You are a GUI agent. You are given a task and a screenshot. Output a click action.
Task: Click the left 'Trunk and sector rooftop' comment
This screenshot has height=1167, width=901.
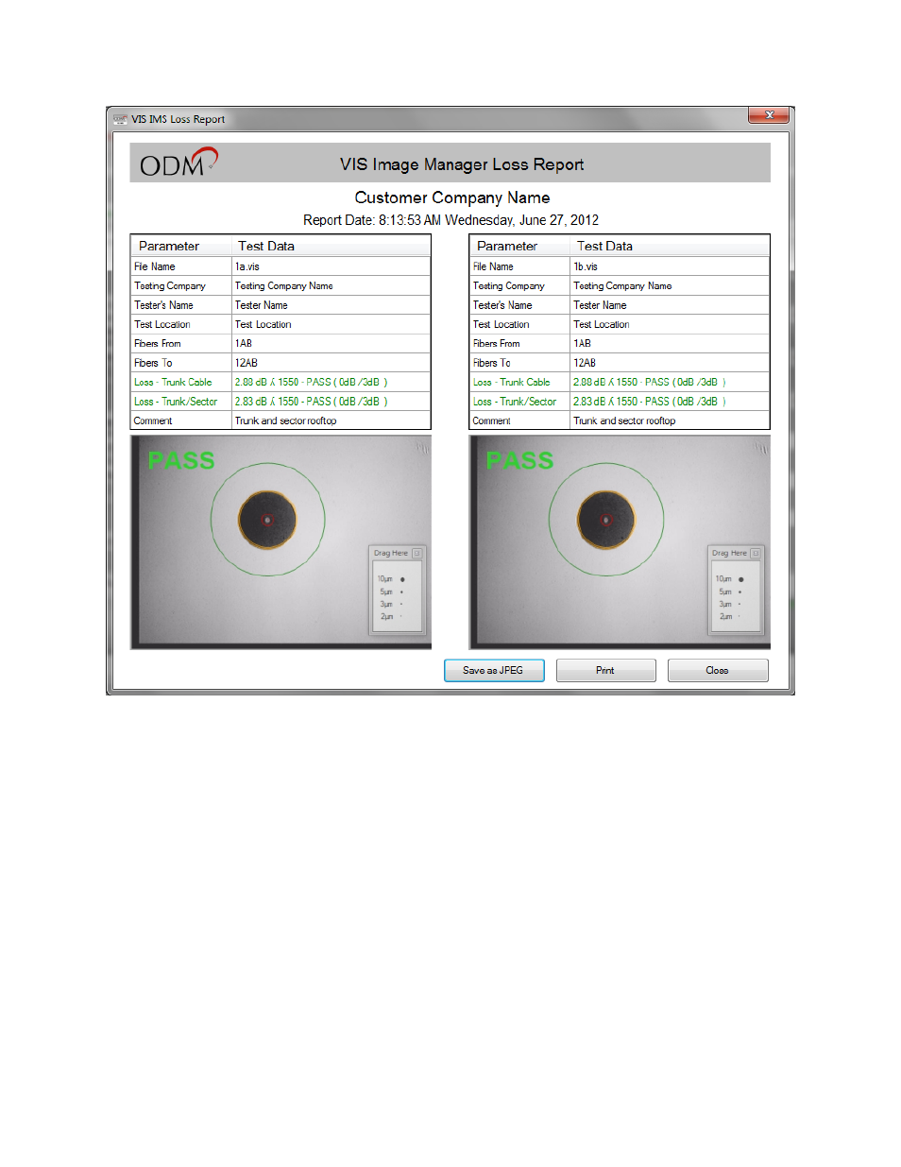[285, 421]
